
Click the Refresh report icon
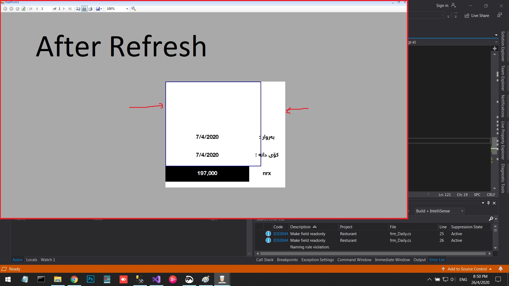24,9
